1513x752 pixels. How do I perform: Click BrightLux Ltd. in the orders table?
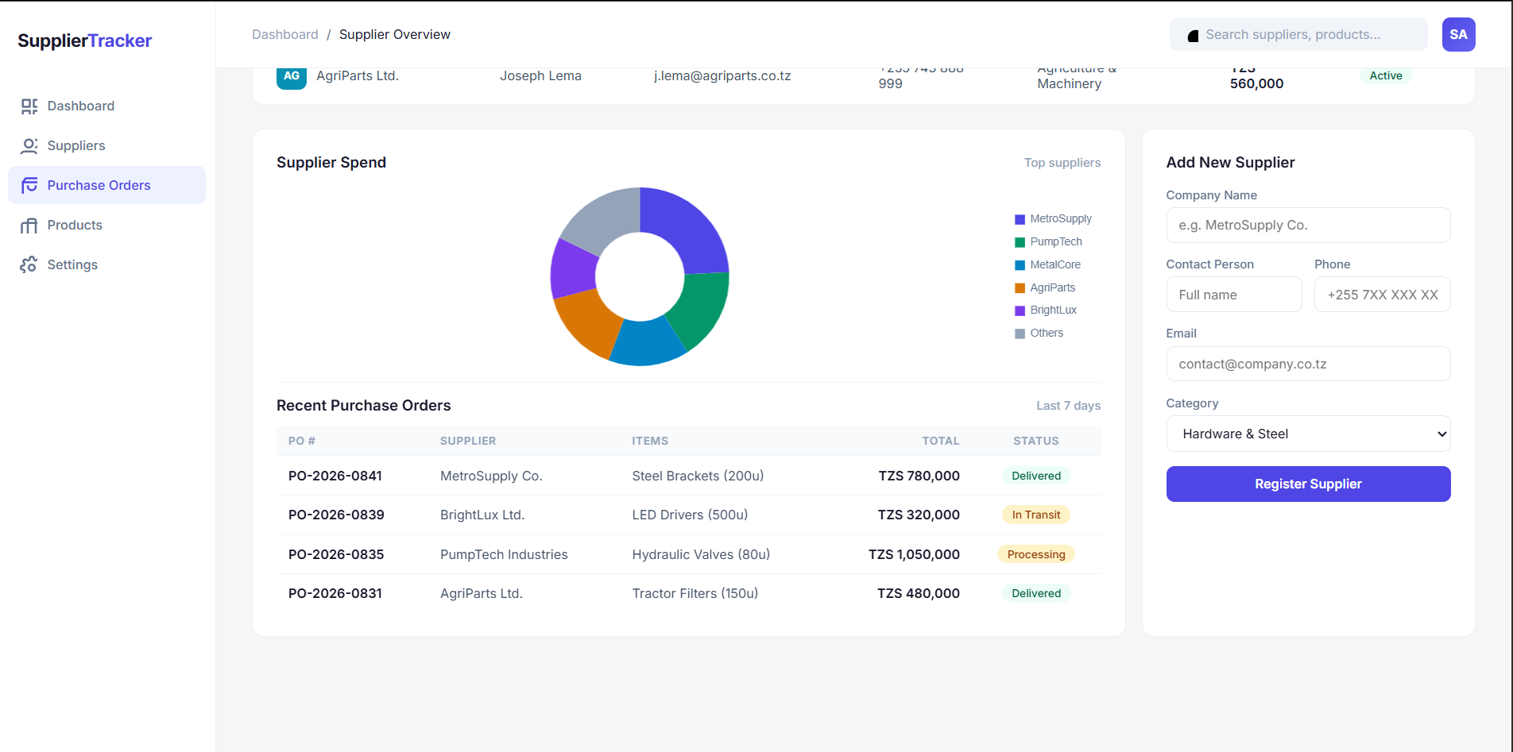482,515
